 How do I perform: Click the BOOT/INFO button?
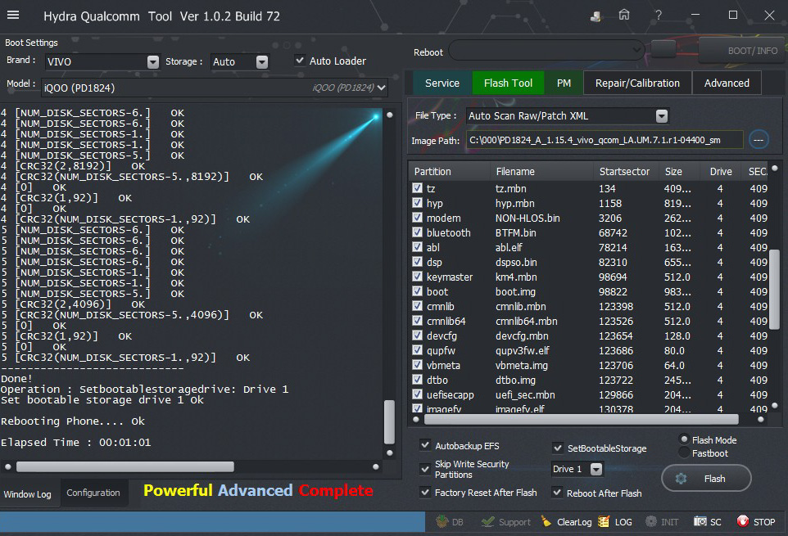[741, 50]
